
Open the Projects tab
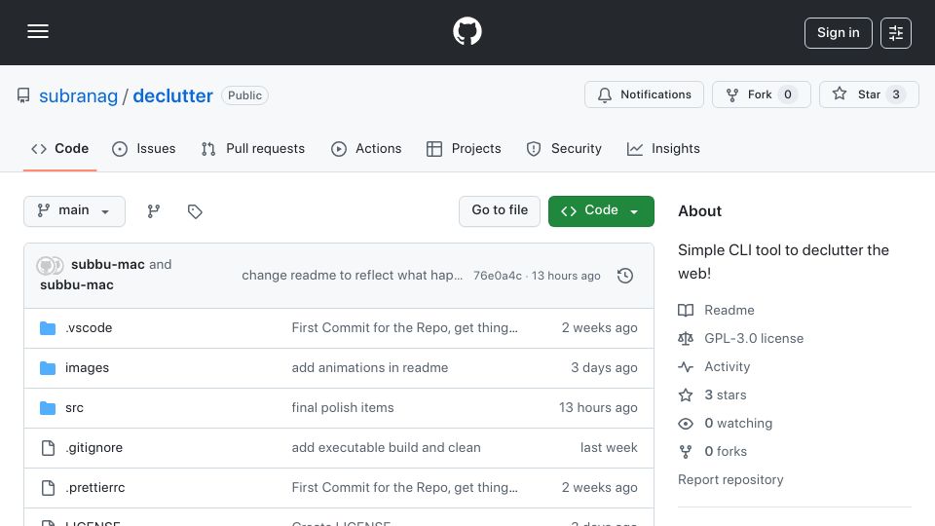pos(464,148)
